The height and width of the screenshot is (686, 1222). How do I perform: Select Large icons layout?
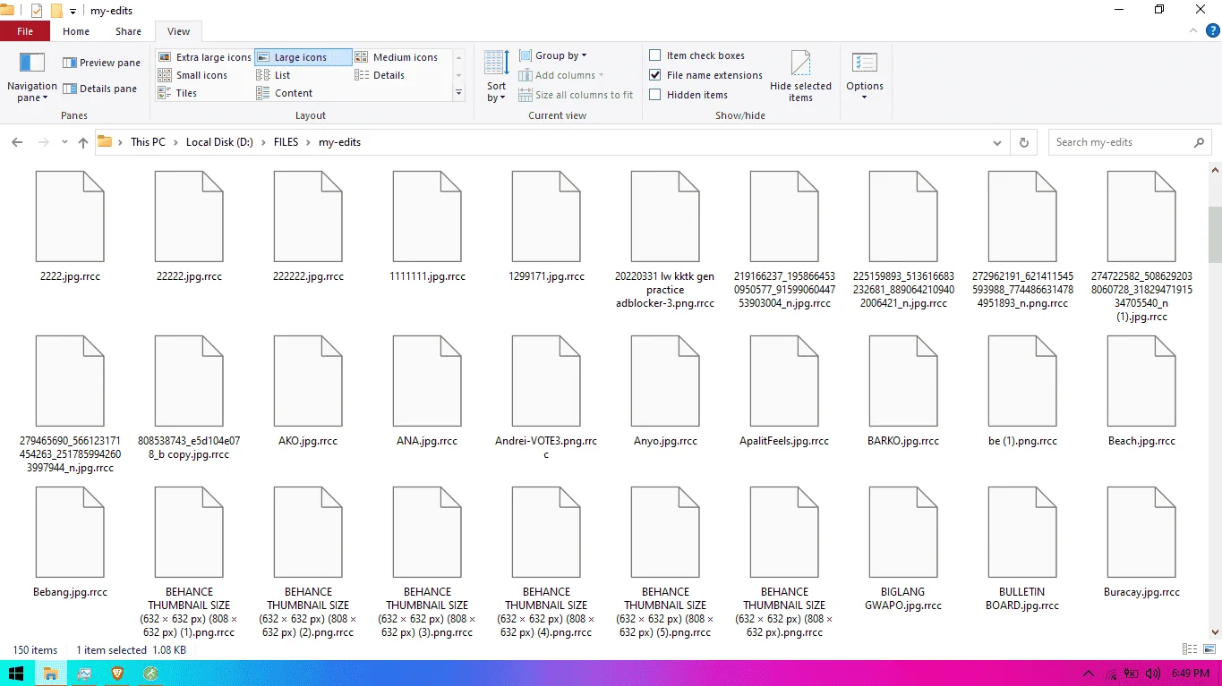click(x=303, y=57)
